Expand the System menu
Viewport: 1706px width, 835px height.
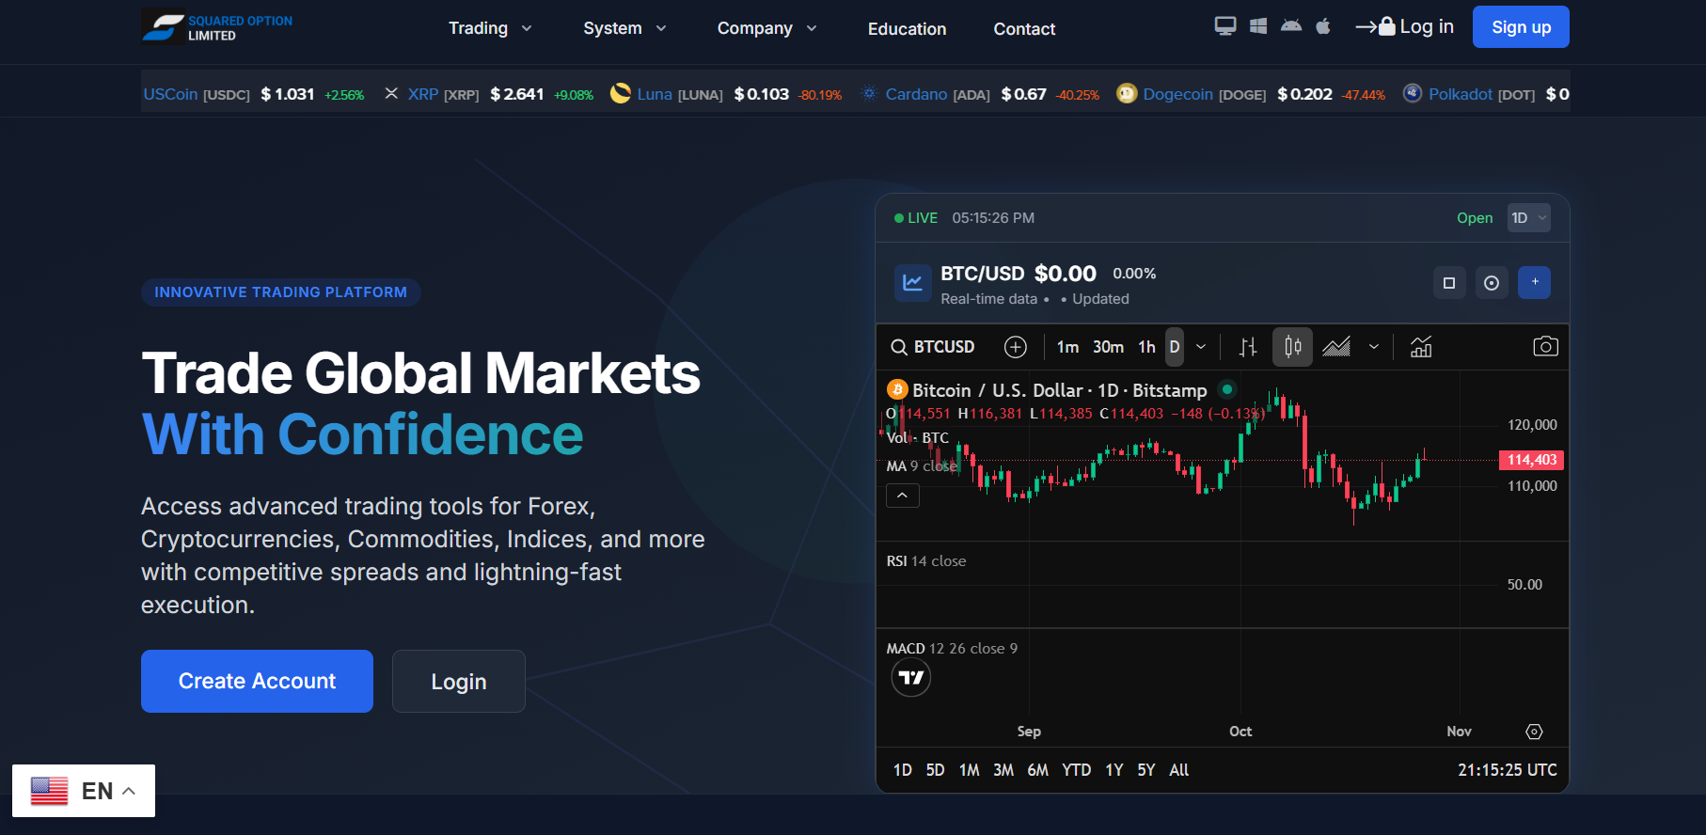(x=624, y=28)
